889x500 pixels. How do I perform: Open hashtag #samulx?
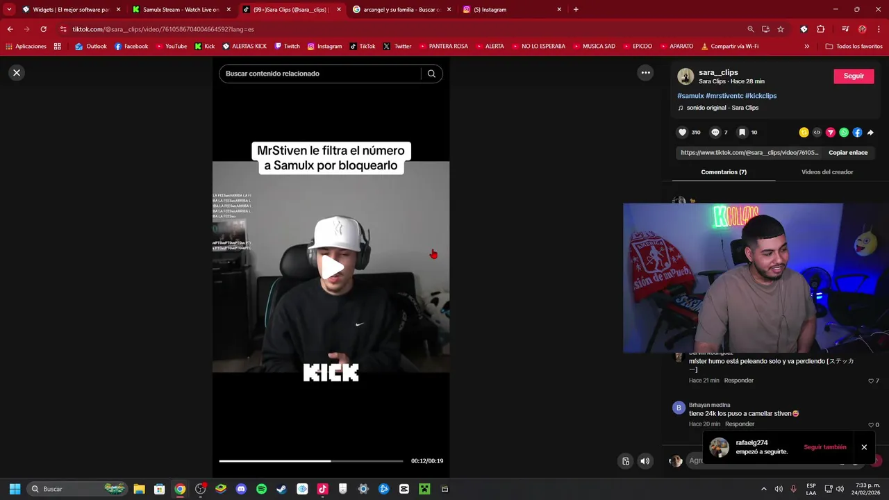[x=690, y=96]
